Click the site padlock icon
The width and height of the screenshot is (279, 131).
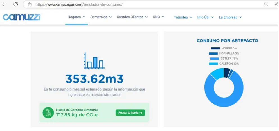30,4
